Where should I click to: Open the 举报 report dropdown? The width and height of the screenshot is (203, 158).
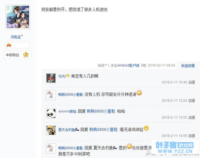(x=102, y=65)
